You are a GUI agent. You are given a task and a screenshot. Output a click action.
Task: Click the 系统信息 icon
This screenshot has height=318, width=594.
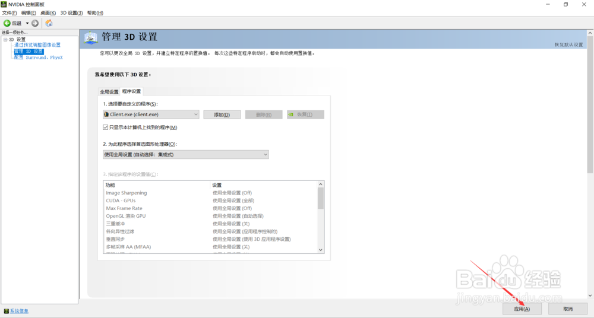tap(6, 311)
